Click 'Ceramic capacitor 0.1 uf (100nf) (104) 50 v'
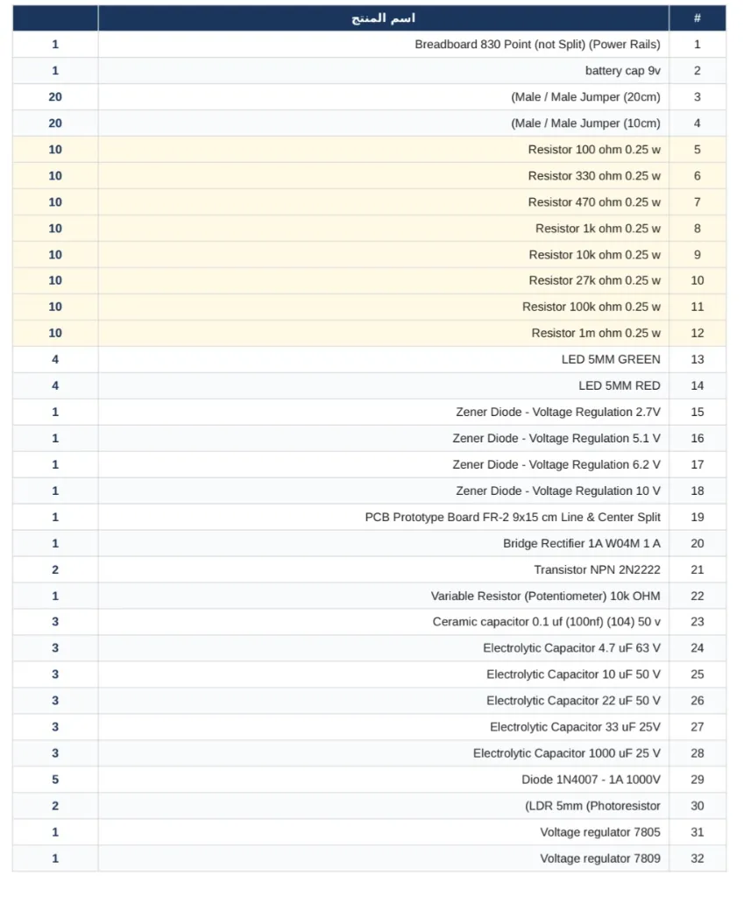Screen dimensions: 751x897 546,623
